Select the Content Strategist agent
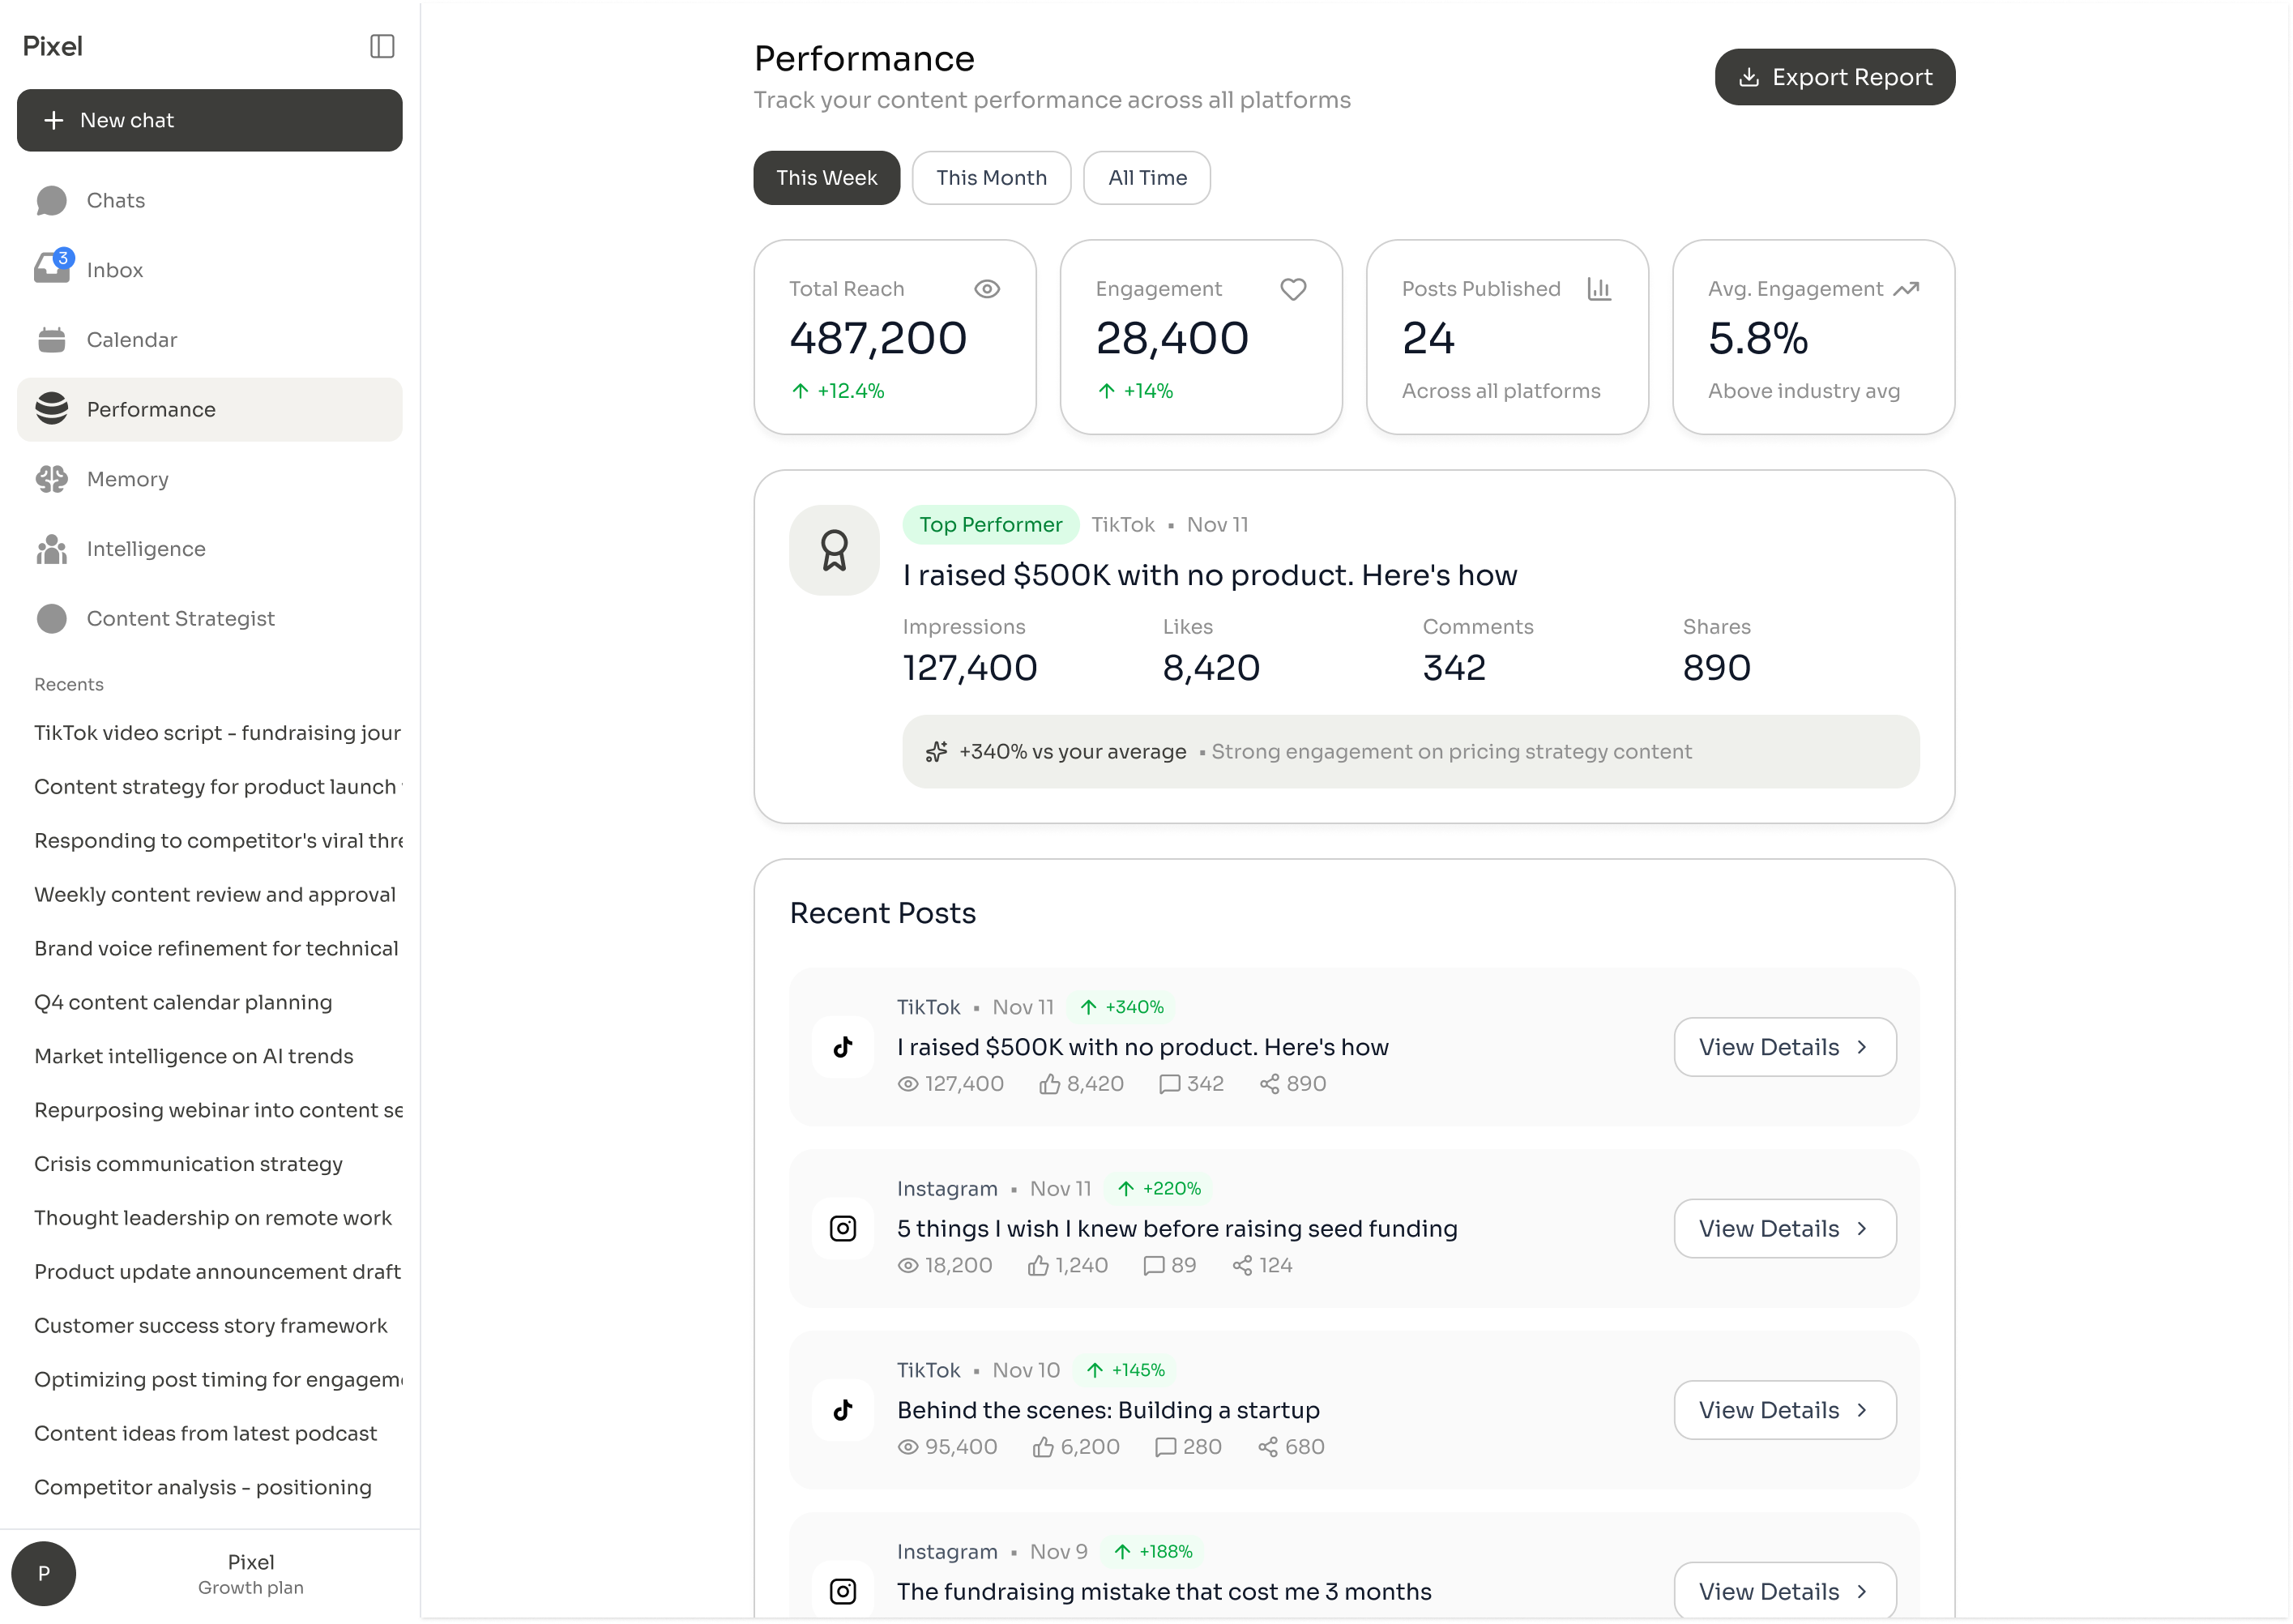 point(180,618)
